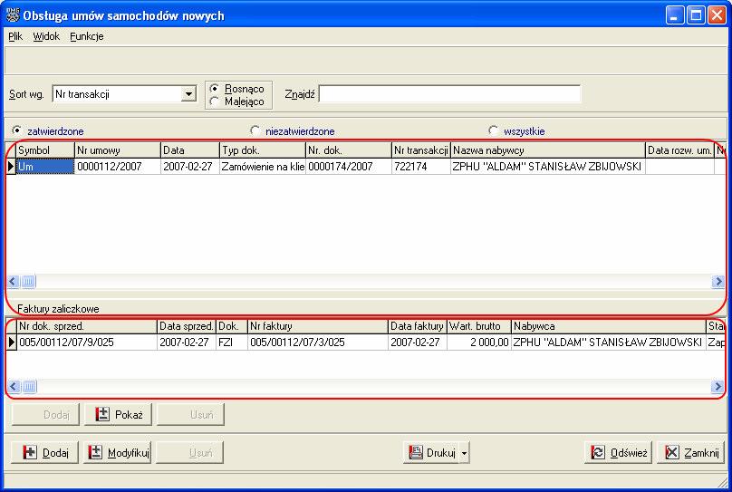Click the Wart. brutto column header
Viewport: 732px width, 492px height.
479,326
